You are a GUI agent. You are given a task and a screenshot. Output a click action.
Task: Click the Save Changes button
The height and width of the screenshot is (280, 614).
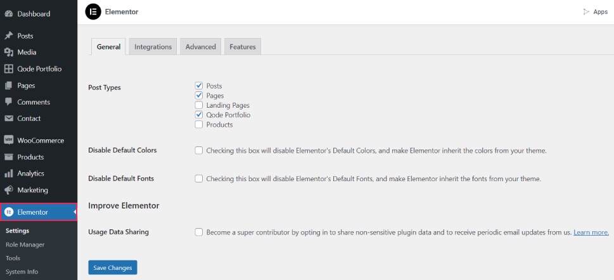[x=113, y=268]
